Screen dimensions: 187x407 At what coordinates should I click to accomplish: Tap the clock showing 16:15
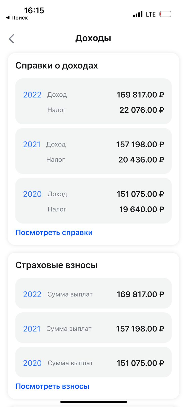click(34, 10)
